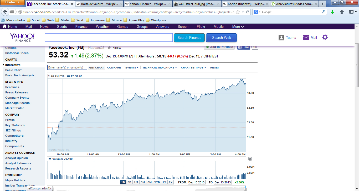Image resolution: width=359 pixels, height=191 pixels.
Task: Click the GET CHART button
Action: point(96,67)
